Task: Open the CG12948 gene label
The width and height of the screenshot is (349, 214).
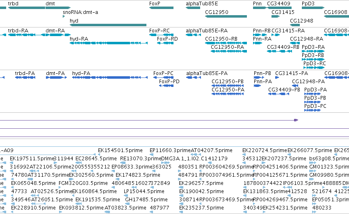Action: 301,20
